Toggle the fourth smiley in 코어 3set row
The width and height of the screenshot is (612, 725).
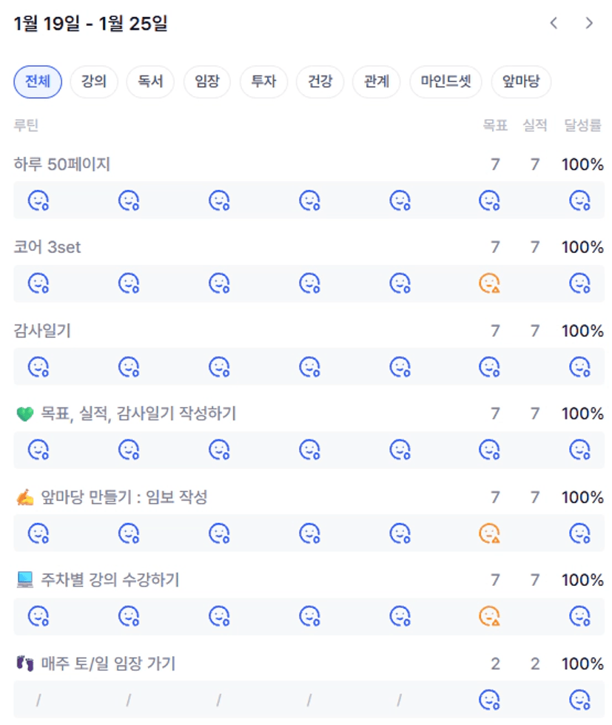click(309, 283)
